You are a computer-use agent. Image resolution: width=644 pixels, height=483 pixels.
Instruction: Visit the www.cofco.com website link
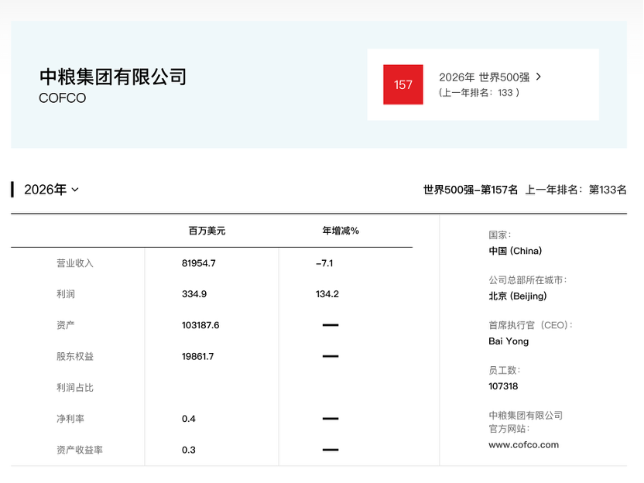point(524,445)
